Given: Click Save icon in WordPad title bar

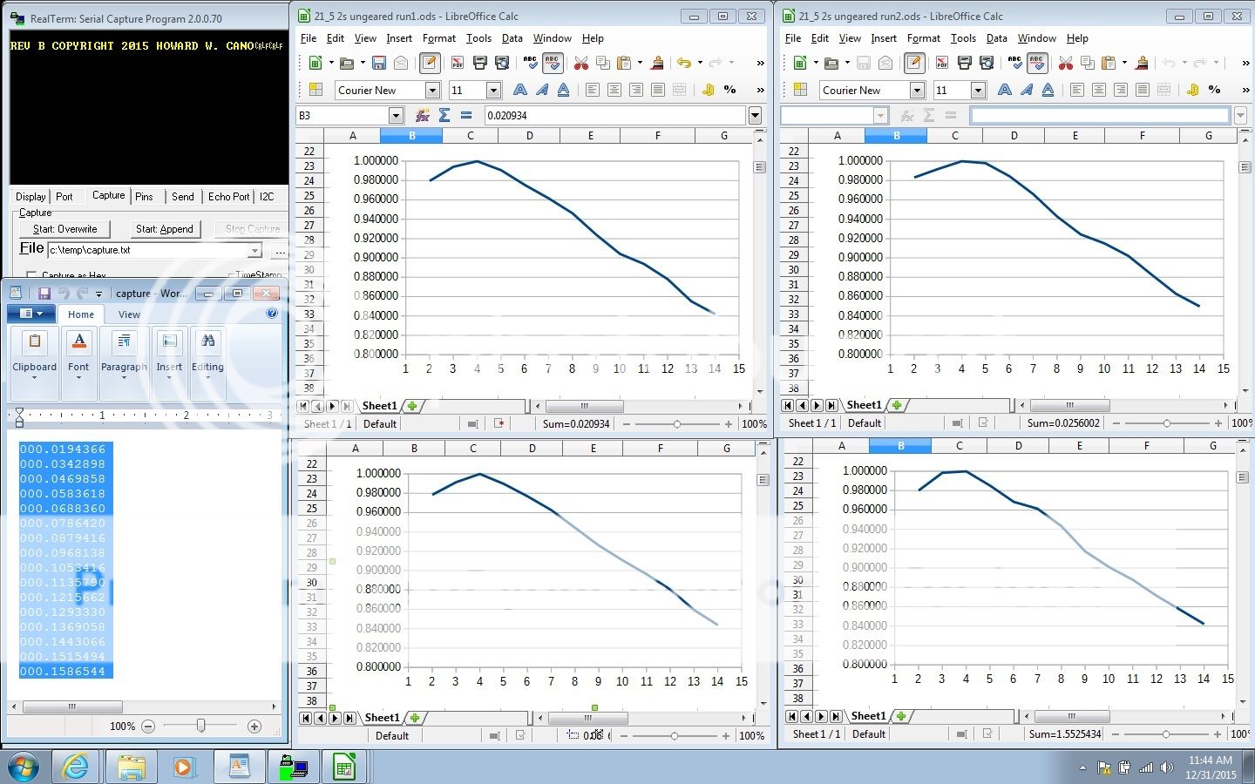Looking at the screenshot, I should tap(44, 294).
